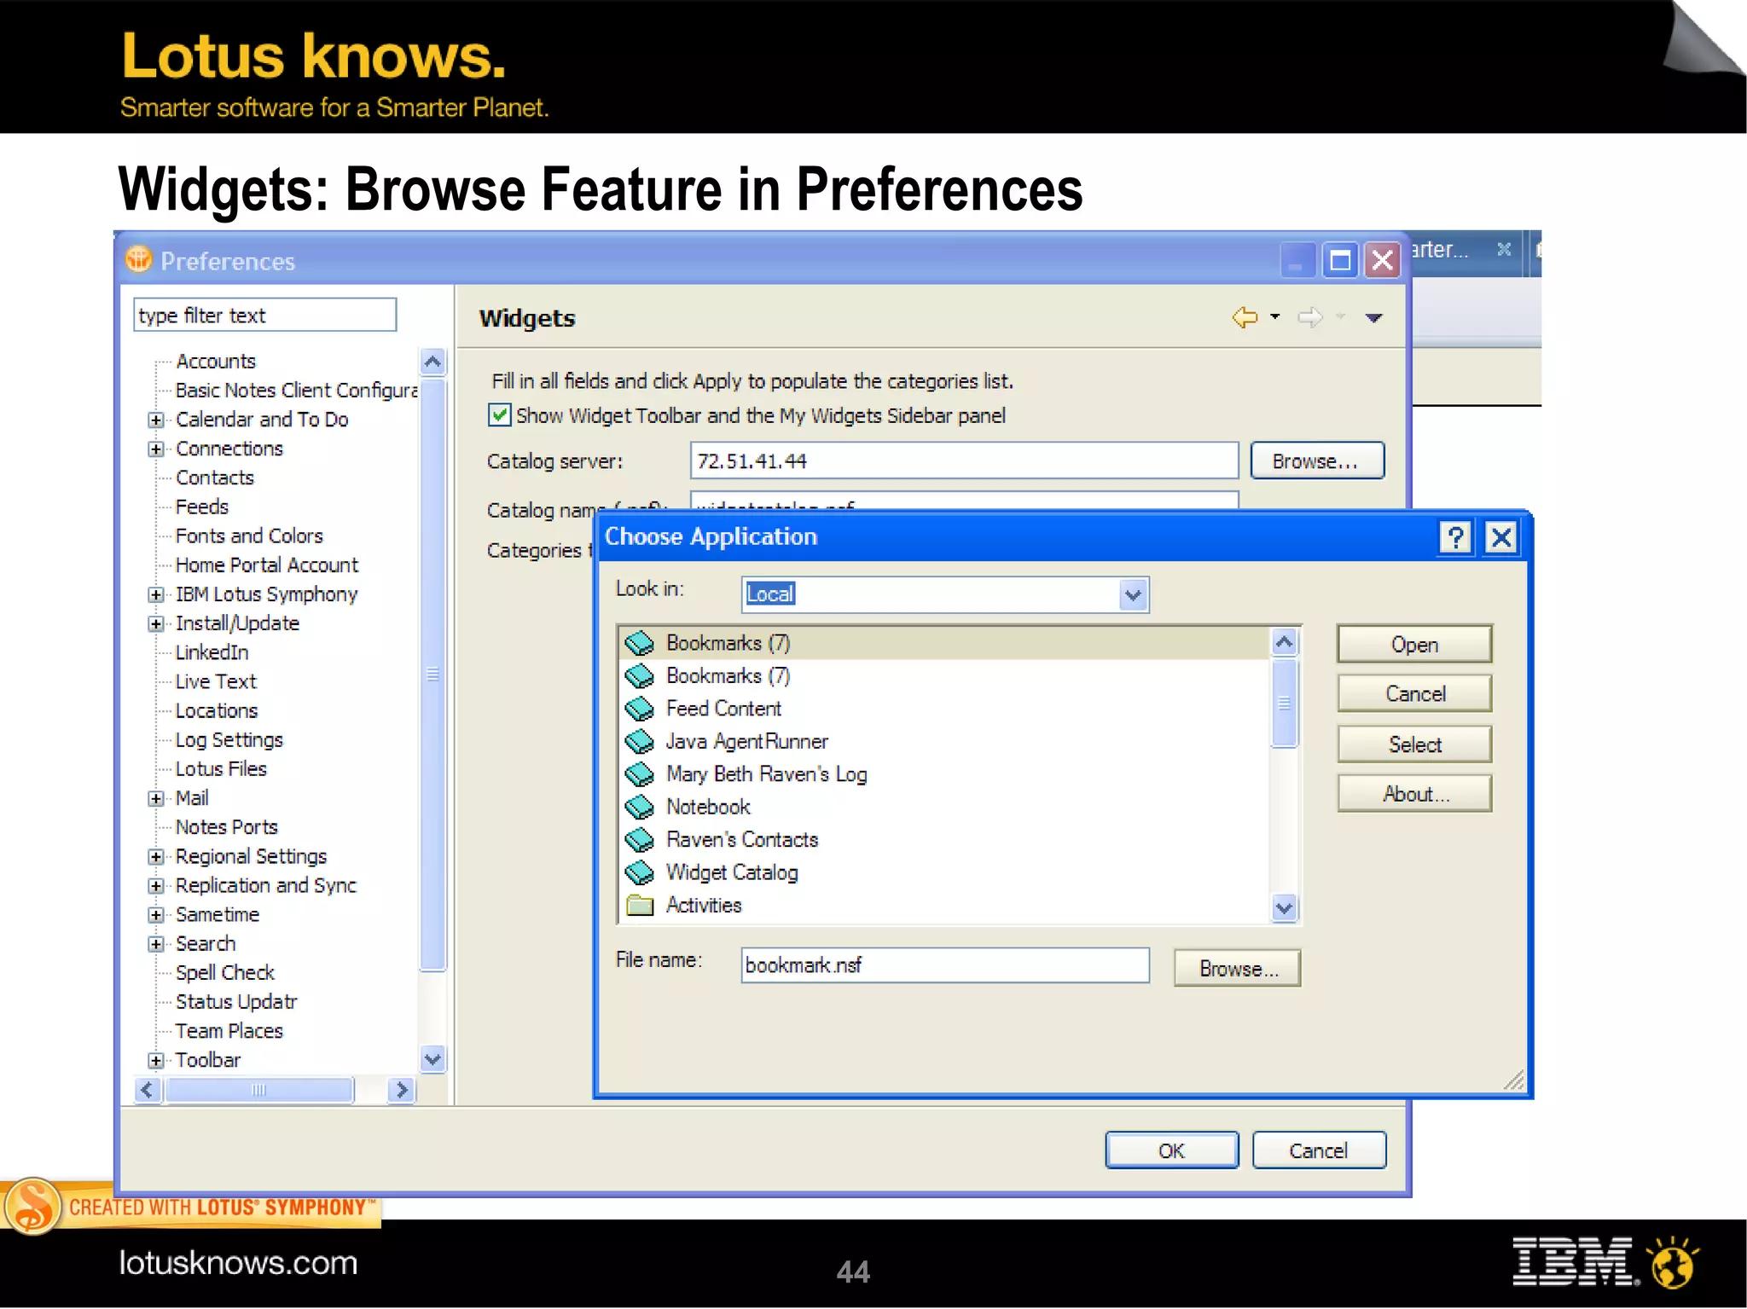Select the second Bookmarks (7) entry
This screenshot has width=1747, height=1309.
[x=728, y=675]
